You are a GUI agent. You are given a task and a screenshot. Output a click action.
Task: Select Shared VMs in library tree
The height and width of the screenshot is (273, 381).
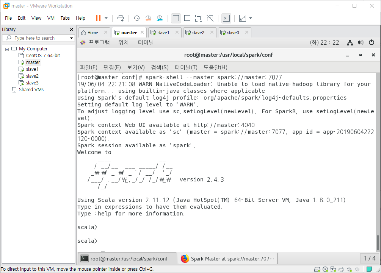pos(31,89)
